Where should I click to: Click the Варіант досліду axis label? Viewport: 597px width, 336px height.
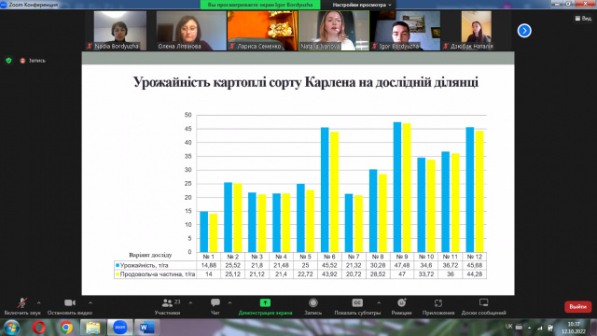coord(150,255)
